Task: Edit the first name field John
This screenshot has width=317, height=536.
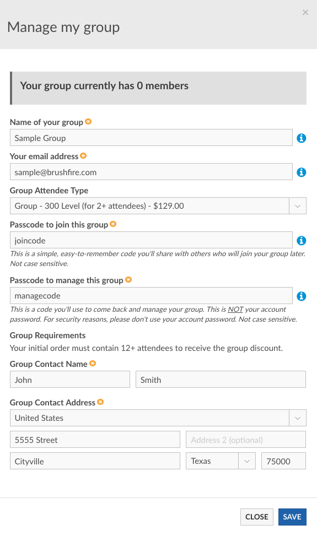Action: [70, 380]
